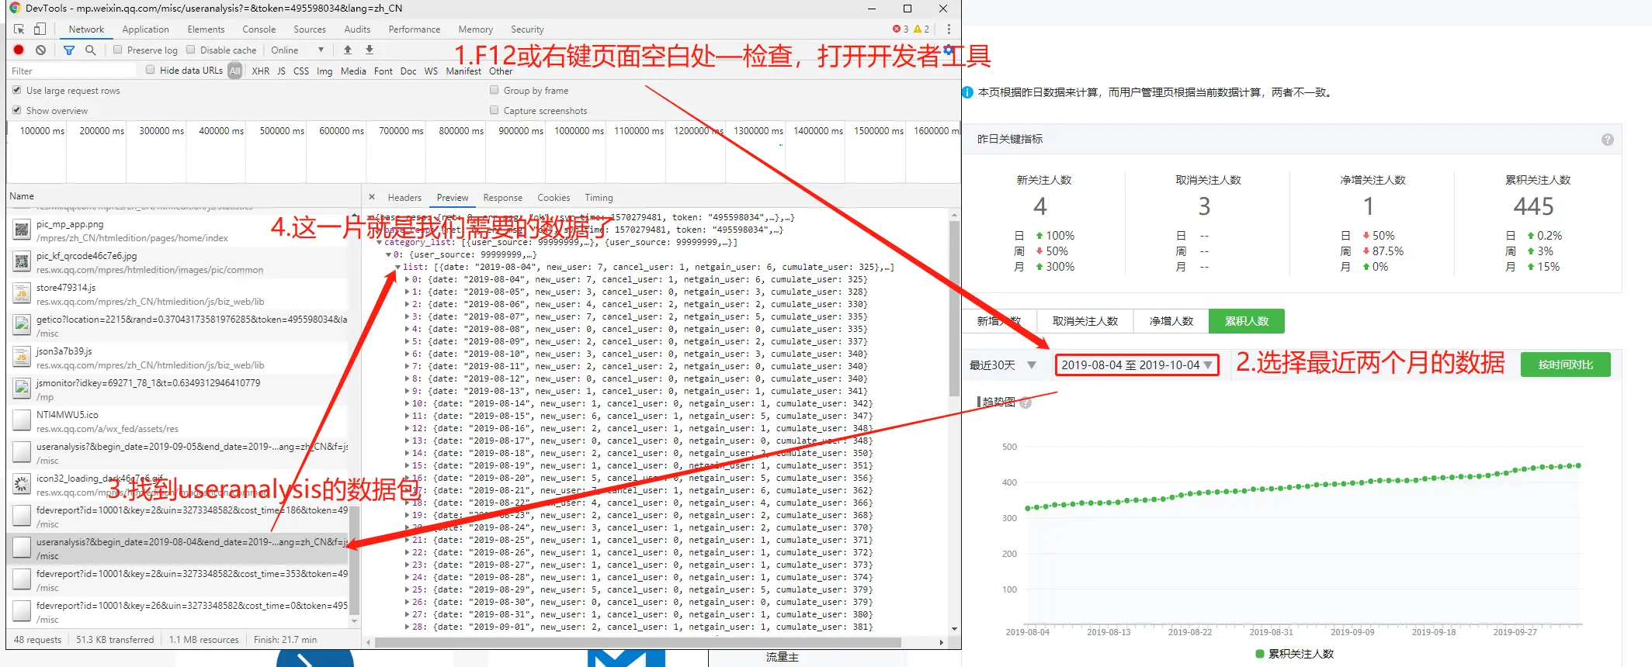Click the export HAR download arrow icon
Image resolution: width=1652 pixels, height=667 pixels.
[x=370, y=50]
